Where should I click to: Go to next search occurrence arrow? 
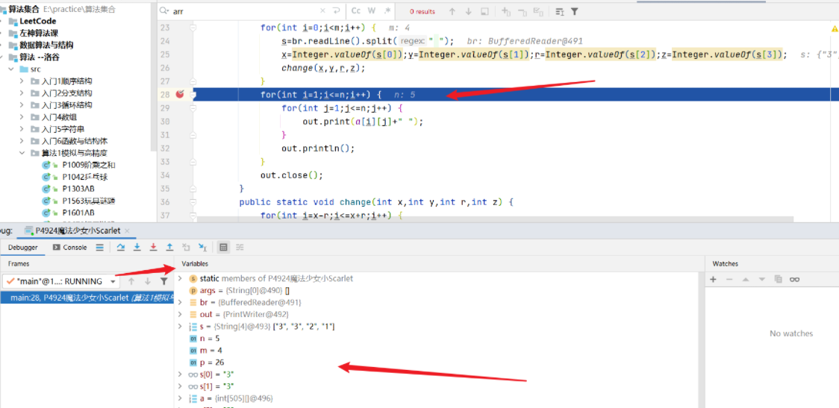click(468, 10)
